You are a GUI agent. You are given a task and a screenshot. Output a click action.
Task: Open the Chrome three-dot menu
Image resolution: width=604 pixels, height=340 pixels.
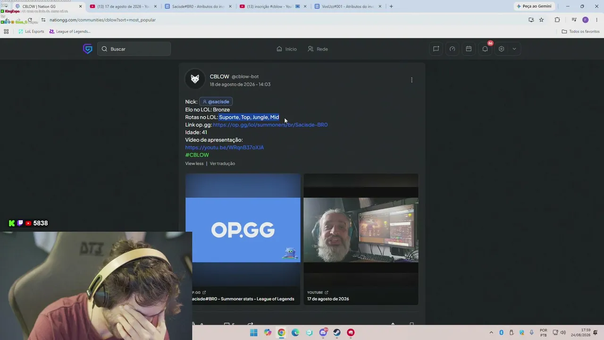596,20
